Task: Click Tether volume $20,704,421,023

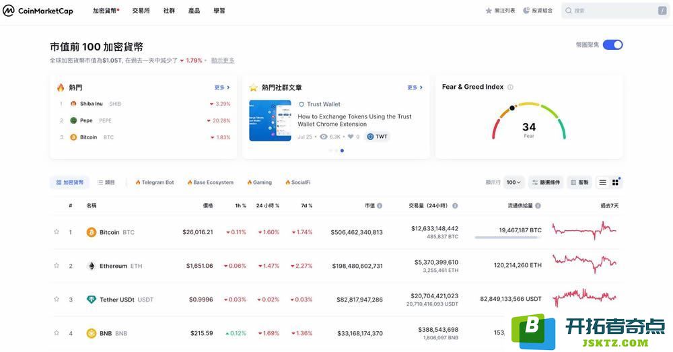Action: point(434,295)
